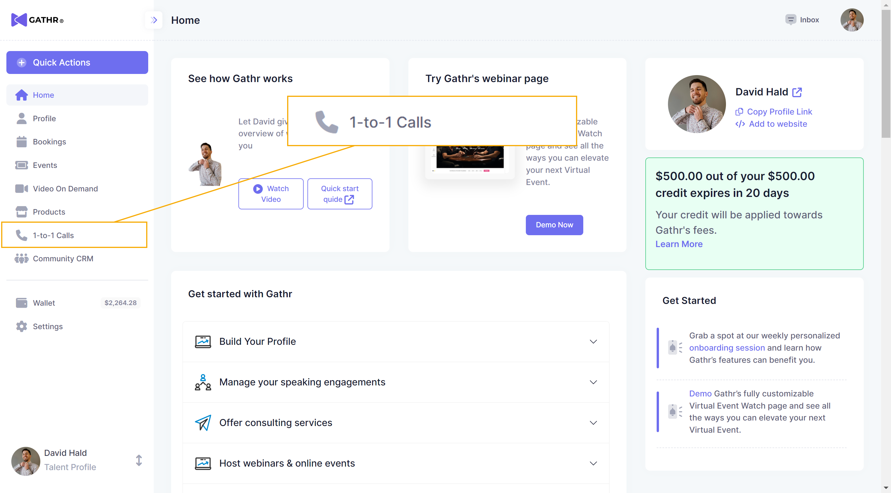Click the Gathr logo icon
Screen dimensions: 891x493
pyautogui.click(x=19, y=20)
